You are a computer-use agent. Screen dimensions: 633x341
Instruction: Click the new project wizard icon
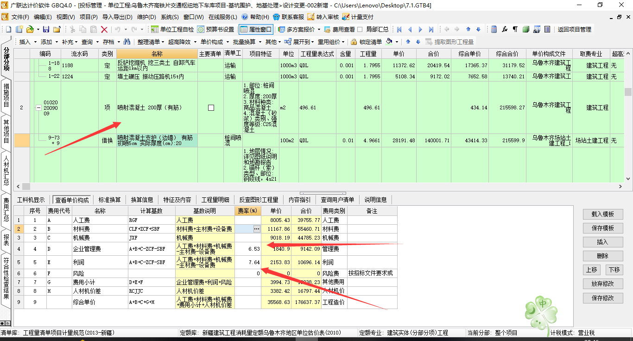coord(19,29)
